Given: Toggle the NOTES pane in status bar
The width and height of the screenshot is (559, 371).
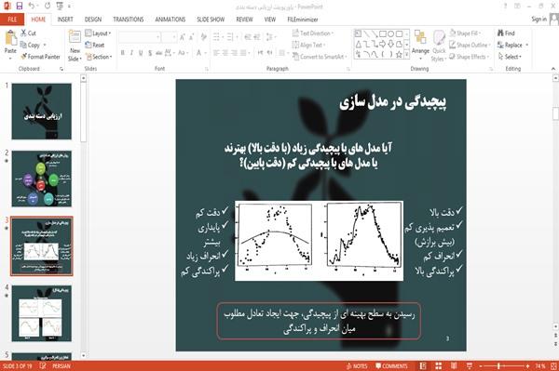Looking at the screenshot, I should click(x=356, y=366).
